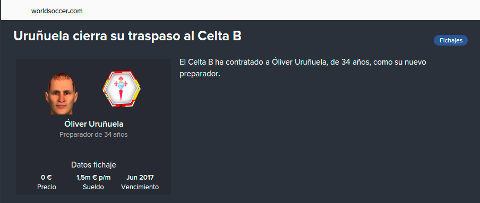The image size is (480, 203).
Task: Click the bold Óliver Uruñuela name under portrait
Action: pos(93,124)
